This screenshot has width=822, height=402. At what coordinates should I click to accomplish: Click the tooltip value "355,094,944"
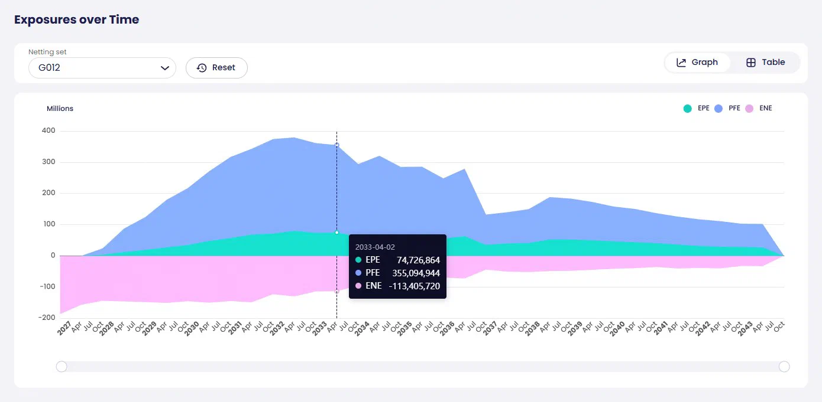416,273
